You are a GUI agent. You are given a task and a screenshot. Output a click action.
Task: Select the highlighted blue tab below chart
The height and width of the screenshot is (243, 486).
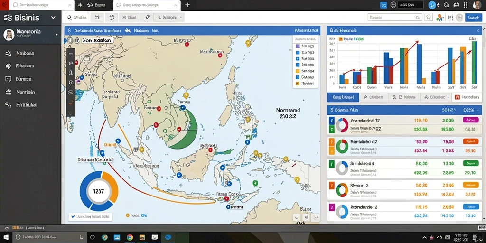343,97
